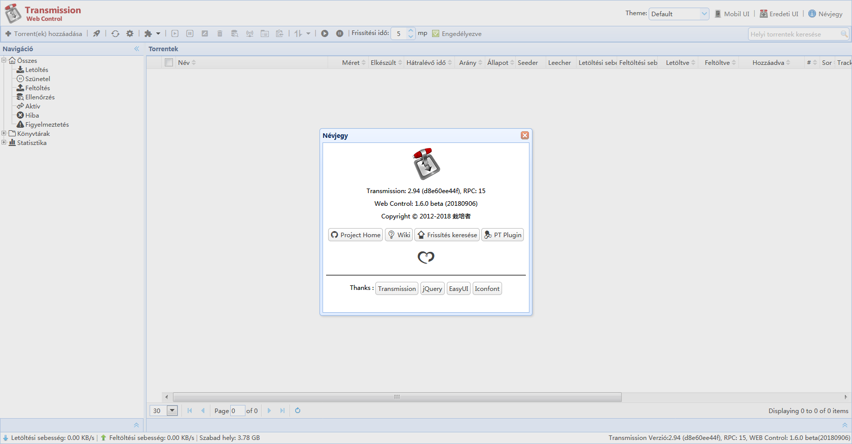This screenshot has height=444, width=852.
Task: Click Frissítés keresése update button
Action: 447,235
